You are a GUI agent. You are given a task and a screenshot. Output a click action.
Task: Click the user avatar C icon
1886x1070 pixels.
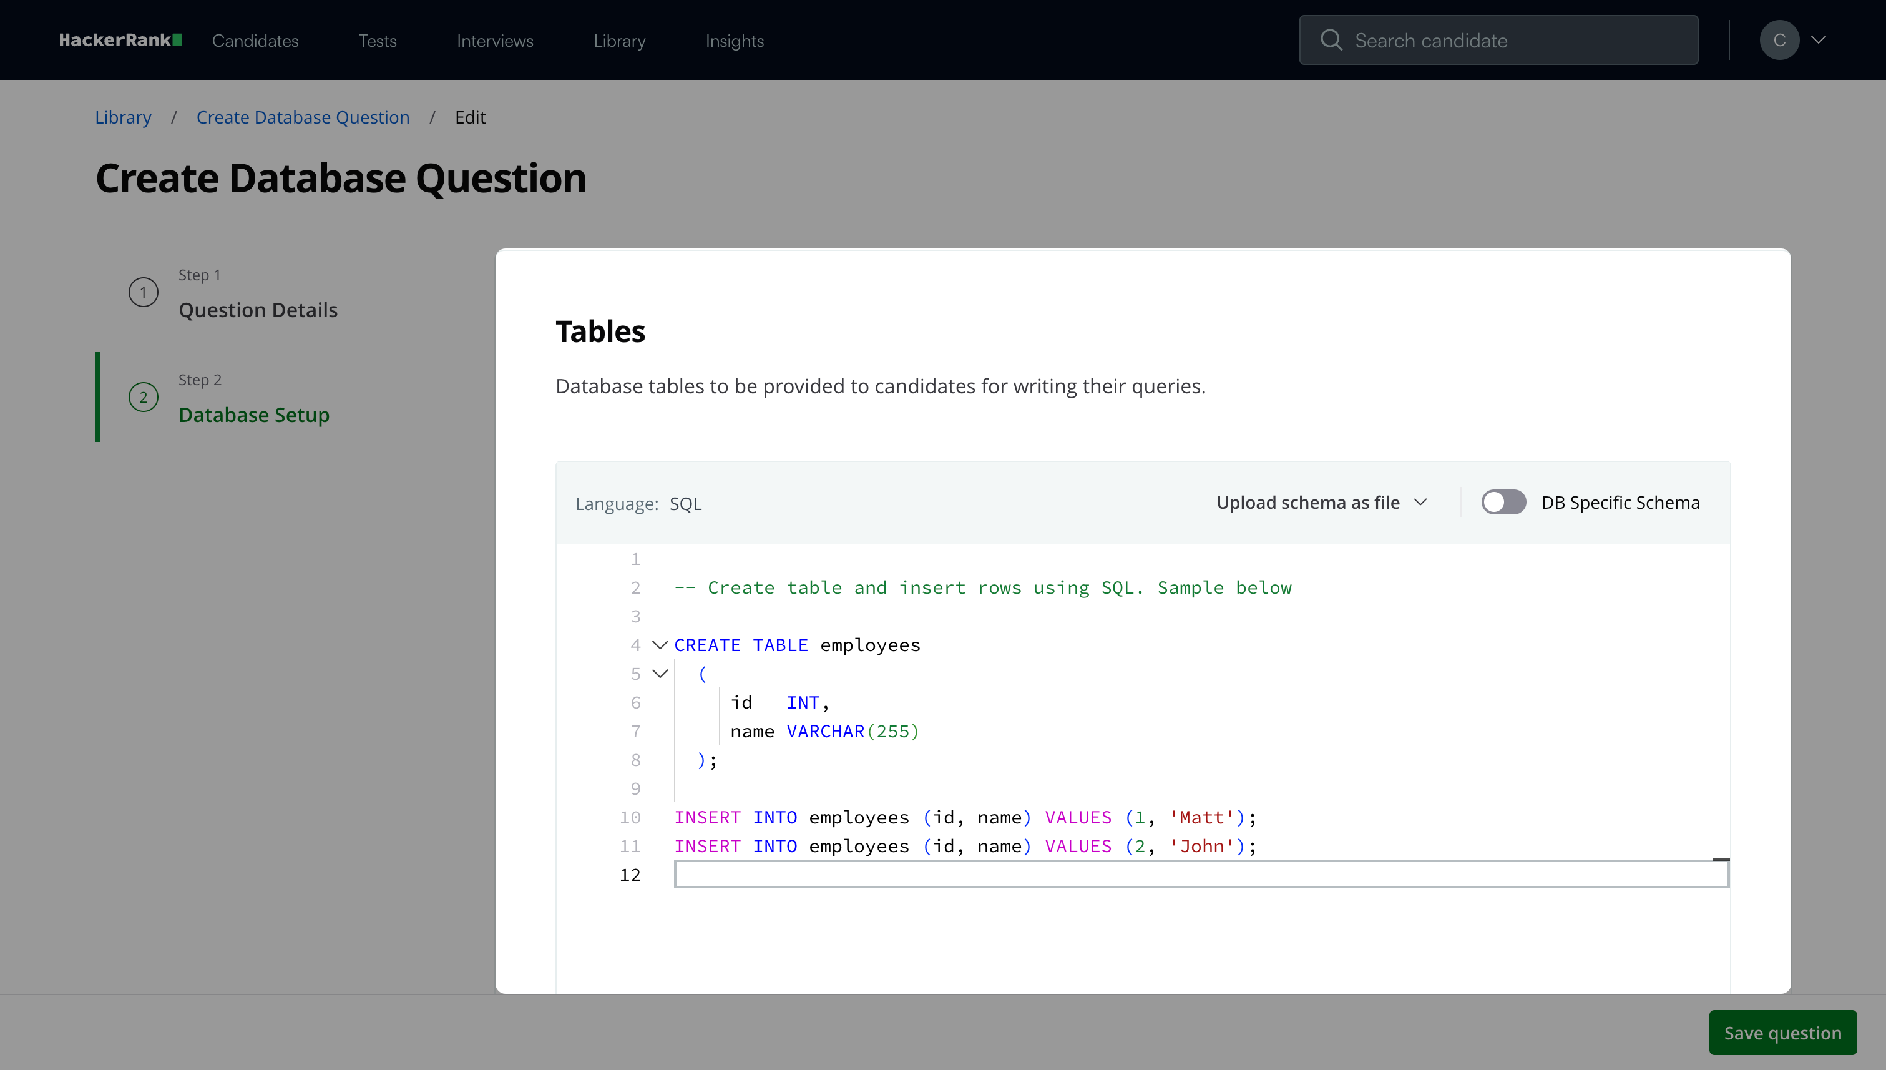[1779, 41]
